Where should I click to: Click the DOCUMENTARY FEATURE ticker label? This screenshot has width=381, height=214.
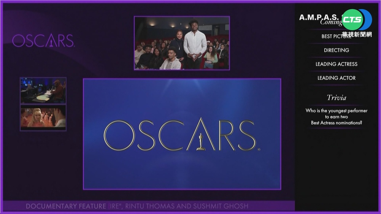click(x=66, y=206)
